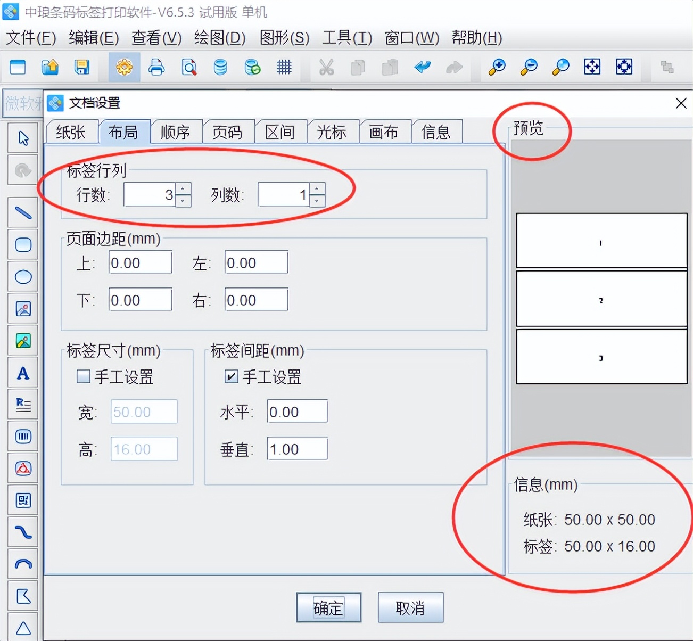Open the 工具 menu

[346, 38]
